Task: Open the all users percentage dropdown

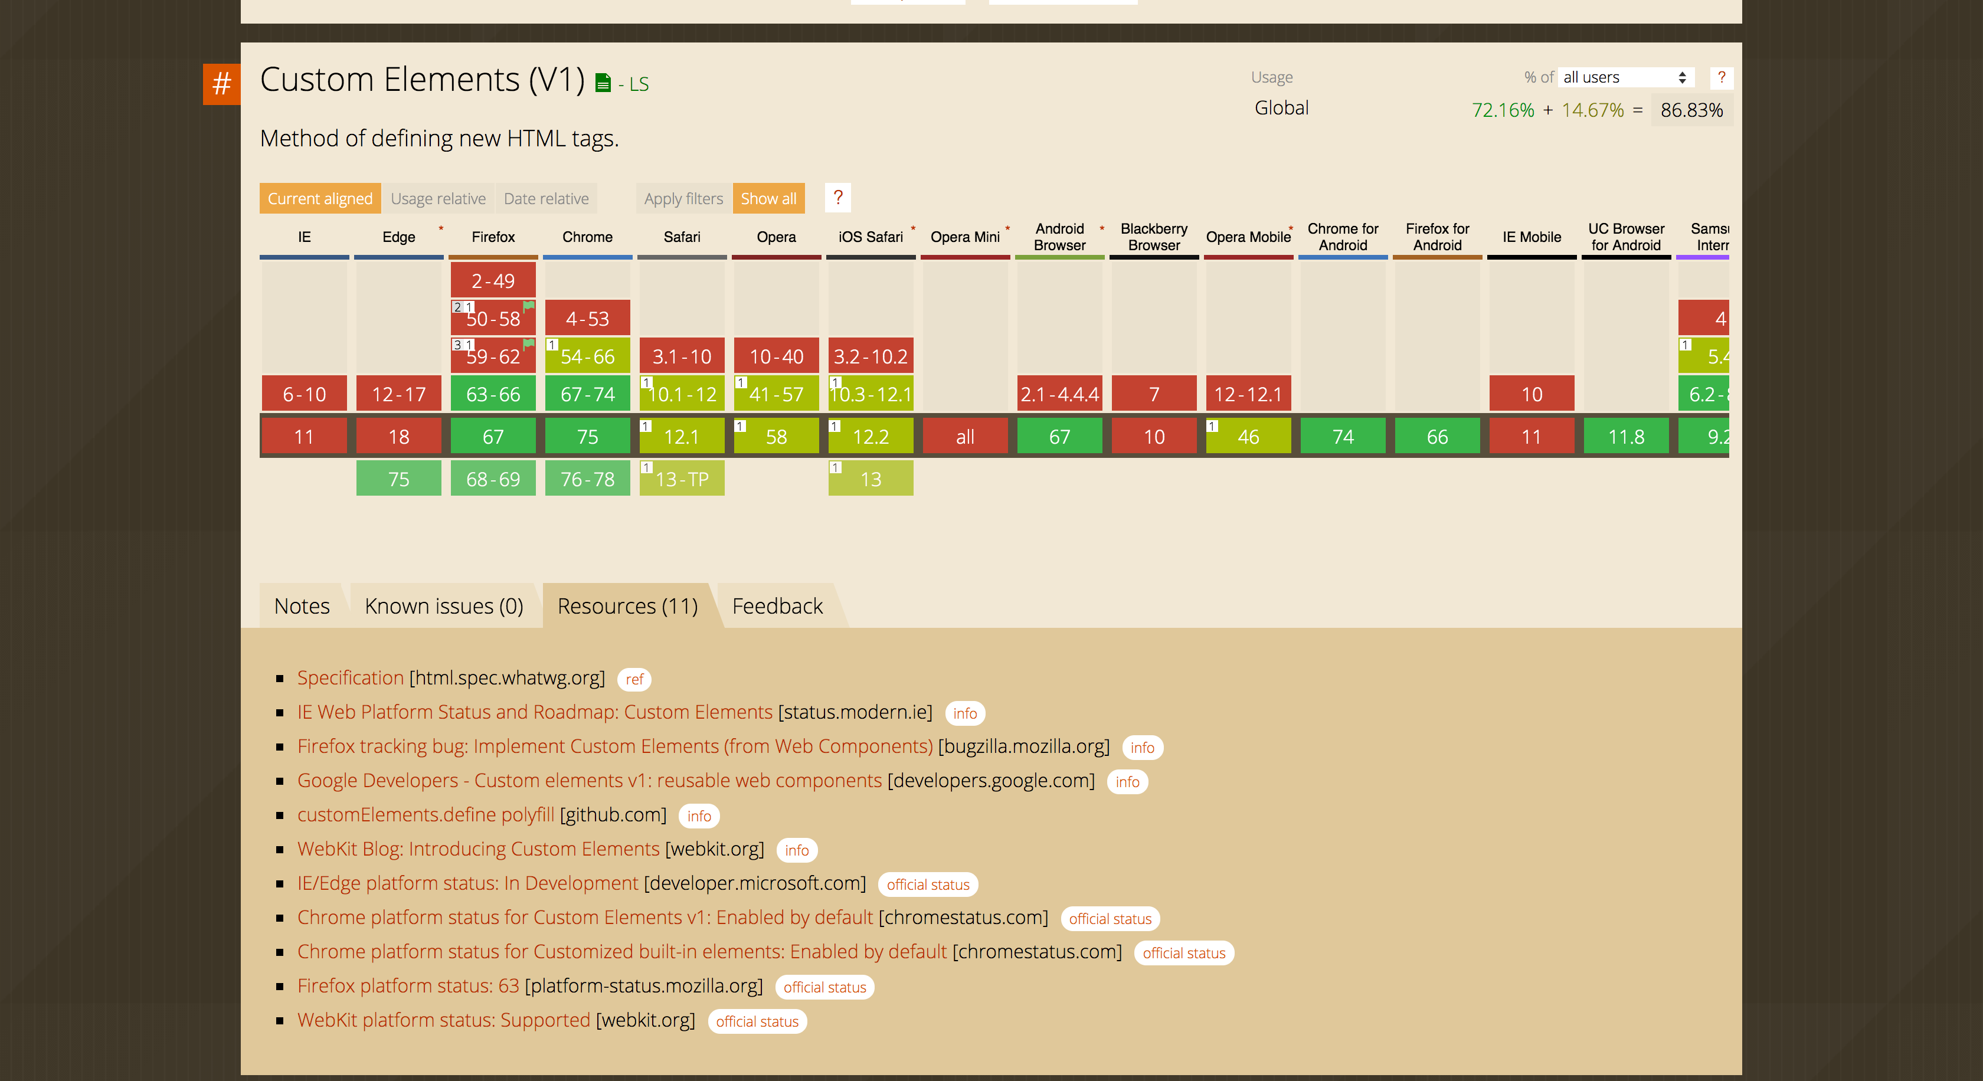Action: pos(1624,77)
